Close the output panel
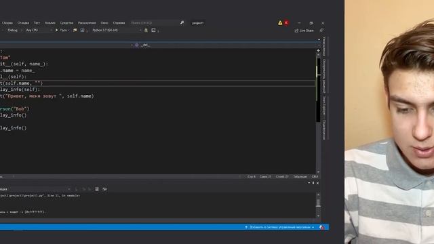 click(318, 183)
